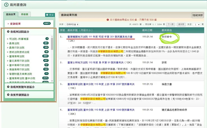This screenshot has width=207, height=128.
Task: Expand the 依案件類別區分 section
Action: coord(20,95)
